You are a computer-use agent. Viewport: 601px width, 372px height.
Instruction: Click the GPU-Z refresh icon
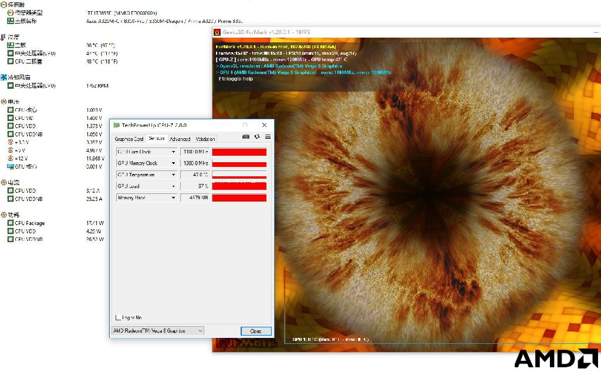[257, 137]
